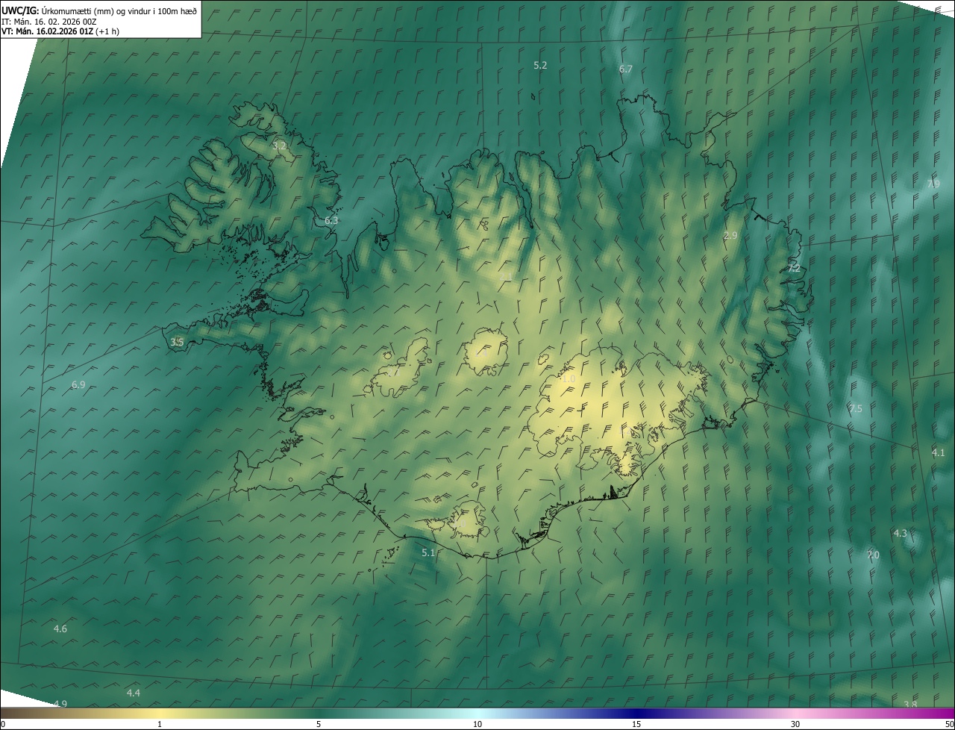Click the '1' tick on the color scale
The width and height of the screenshot is (955, 730).
pos(160,725)
